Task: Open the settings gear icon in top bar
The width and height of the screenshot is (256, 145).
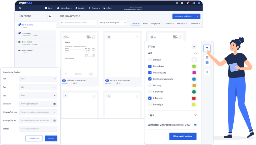Action: click(x=177, y=3)
